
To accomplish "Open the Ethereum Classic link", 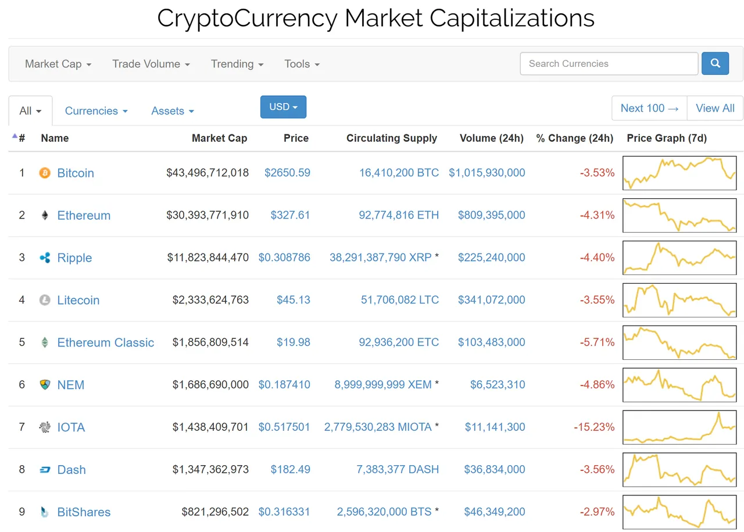I will (x=106, y=342).
